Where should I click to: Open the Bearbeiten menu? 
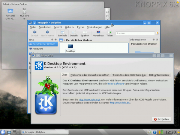coord(45,27)
